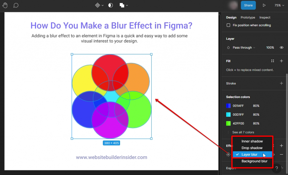Screen dimensions: 288x175
Task: Click the Effects settings sun icon
Action: [228, 154]
